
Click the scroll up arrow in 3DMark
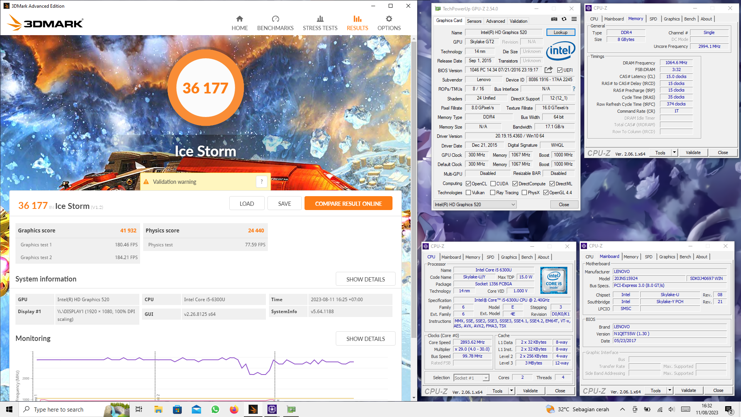pyautogui.click(x=414, y=39)
